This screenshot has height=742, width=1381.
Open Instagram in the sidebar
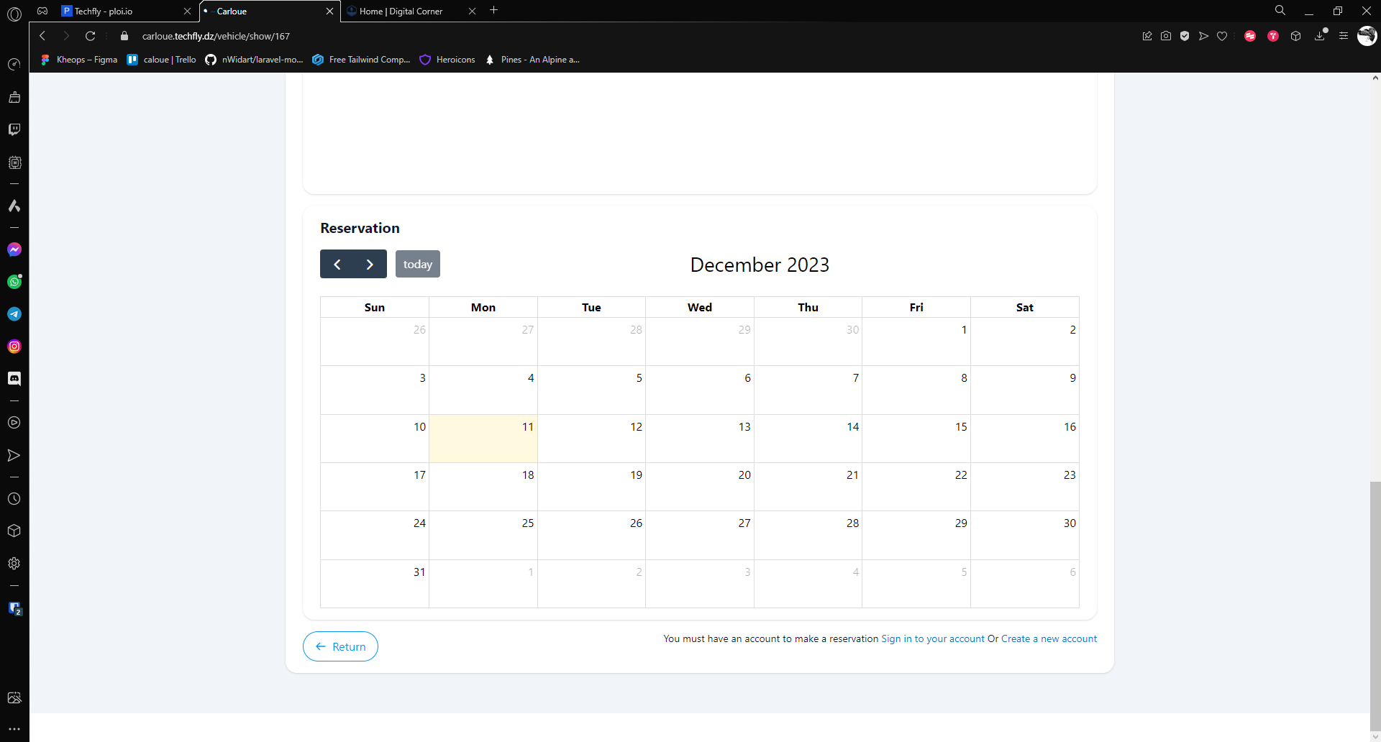[14, 347]
